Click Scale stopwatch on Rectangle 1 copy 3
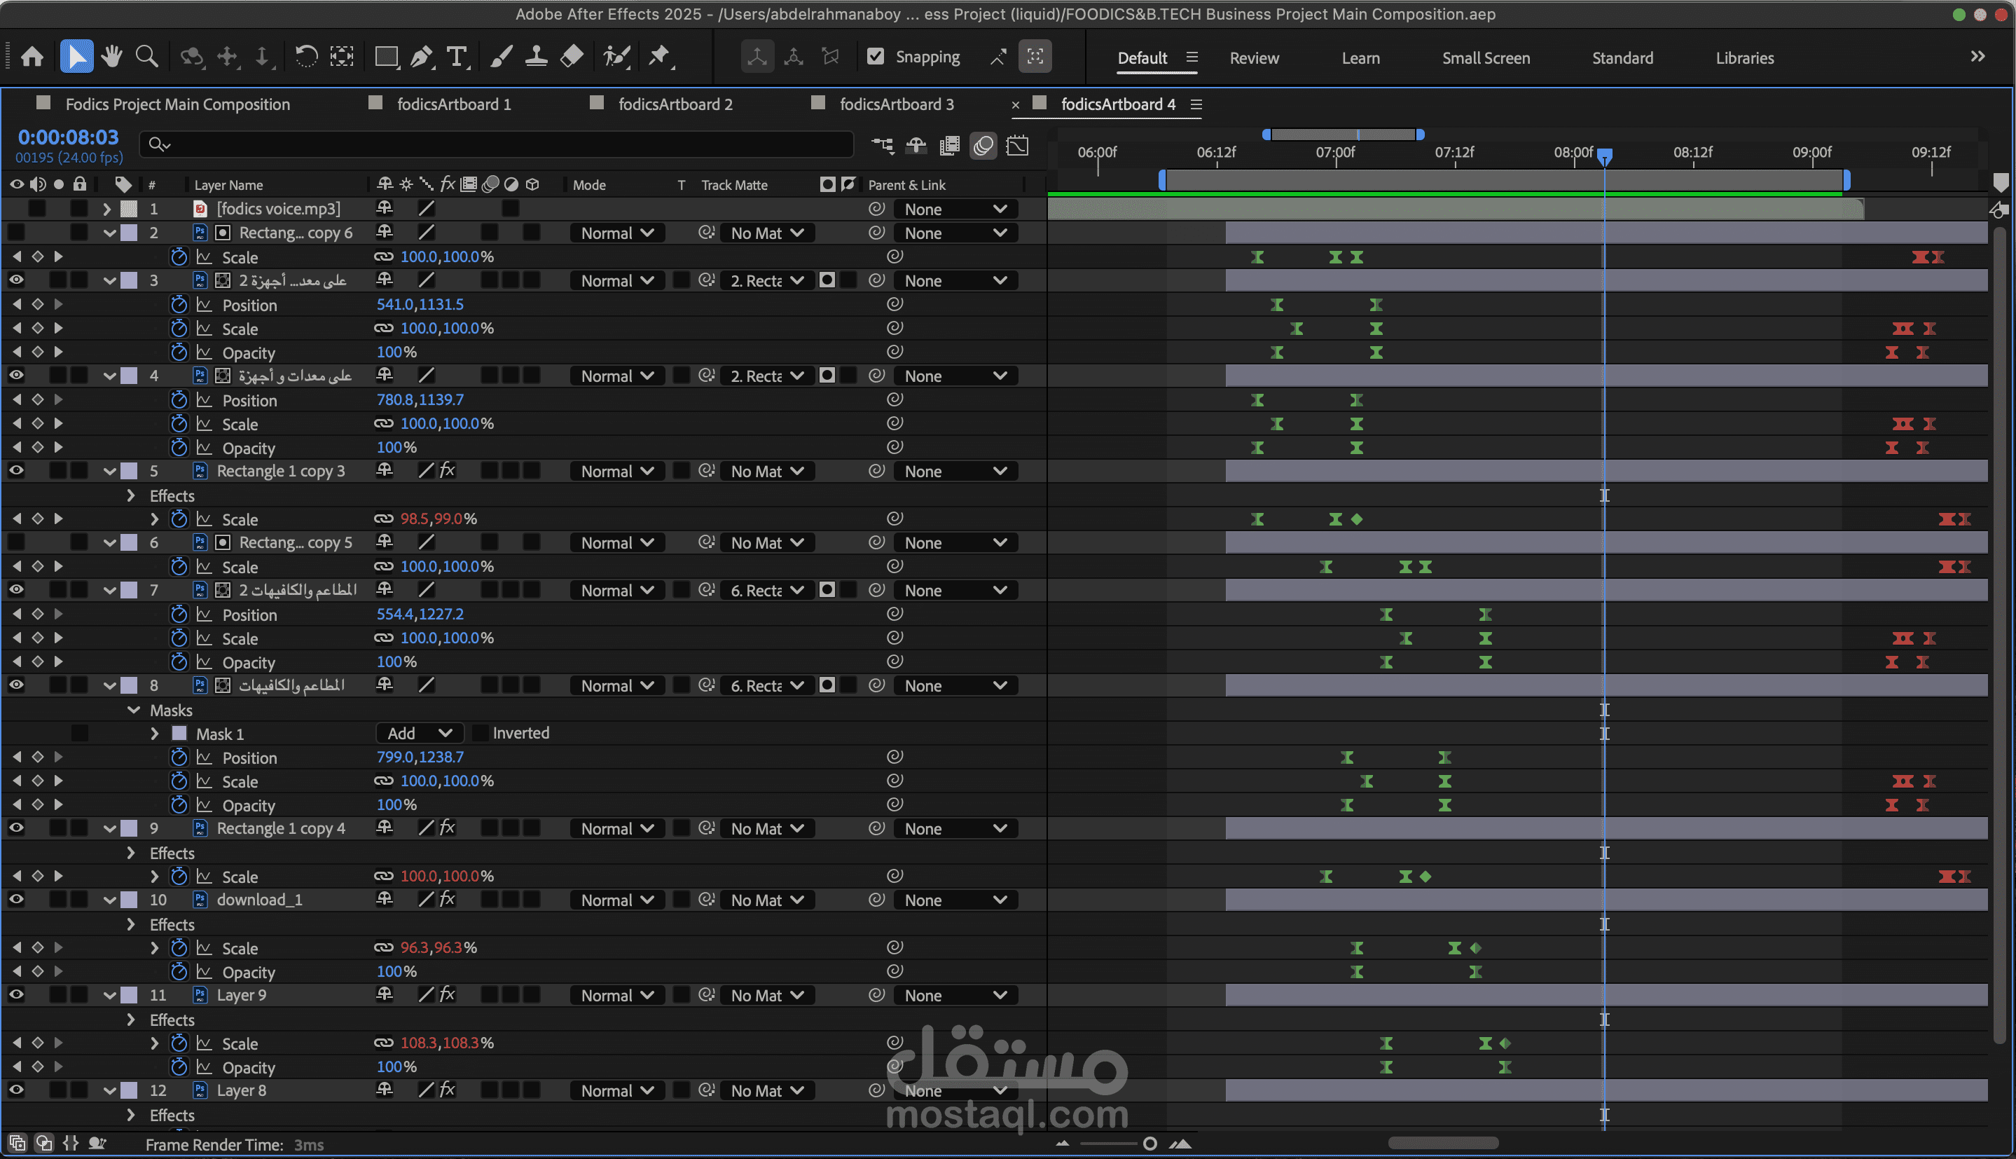Image resolution: width=2016 pixels, height=1159 pixels. 179,519
